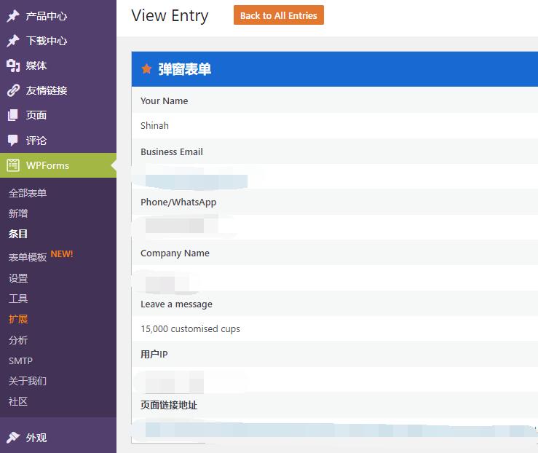The image size is (538, 453).
Task: Open 表单模板 submenu link
Action: (x=28, y=257)
